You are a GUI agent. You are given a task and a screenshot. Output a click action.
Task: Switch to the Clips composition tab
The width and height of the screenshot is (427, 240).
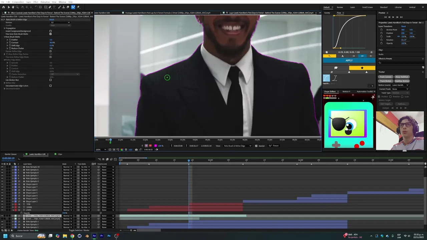pyautogui.click(x=60, y=154)
